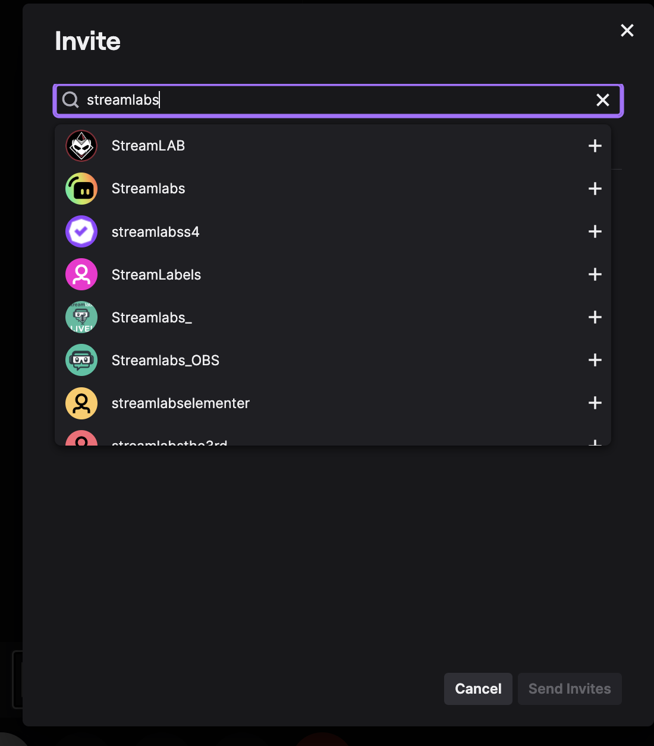Screen dimensions: 654x746
Task: Click the magnifying glass search icon
Action: pos(71,100)
